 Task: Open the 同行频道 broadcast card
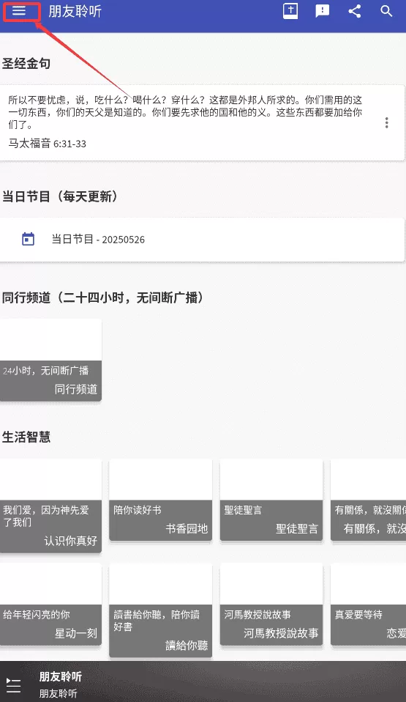tap(50, 360)
